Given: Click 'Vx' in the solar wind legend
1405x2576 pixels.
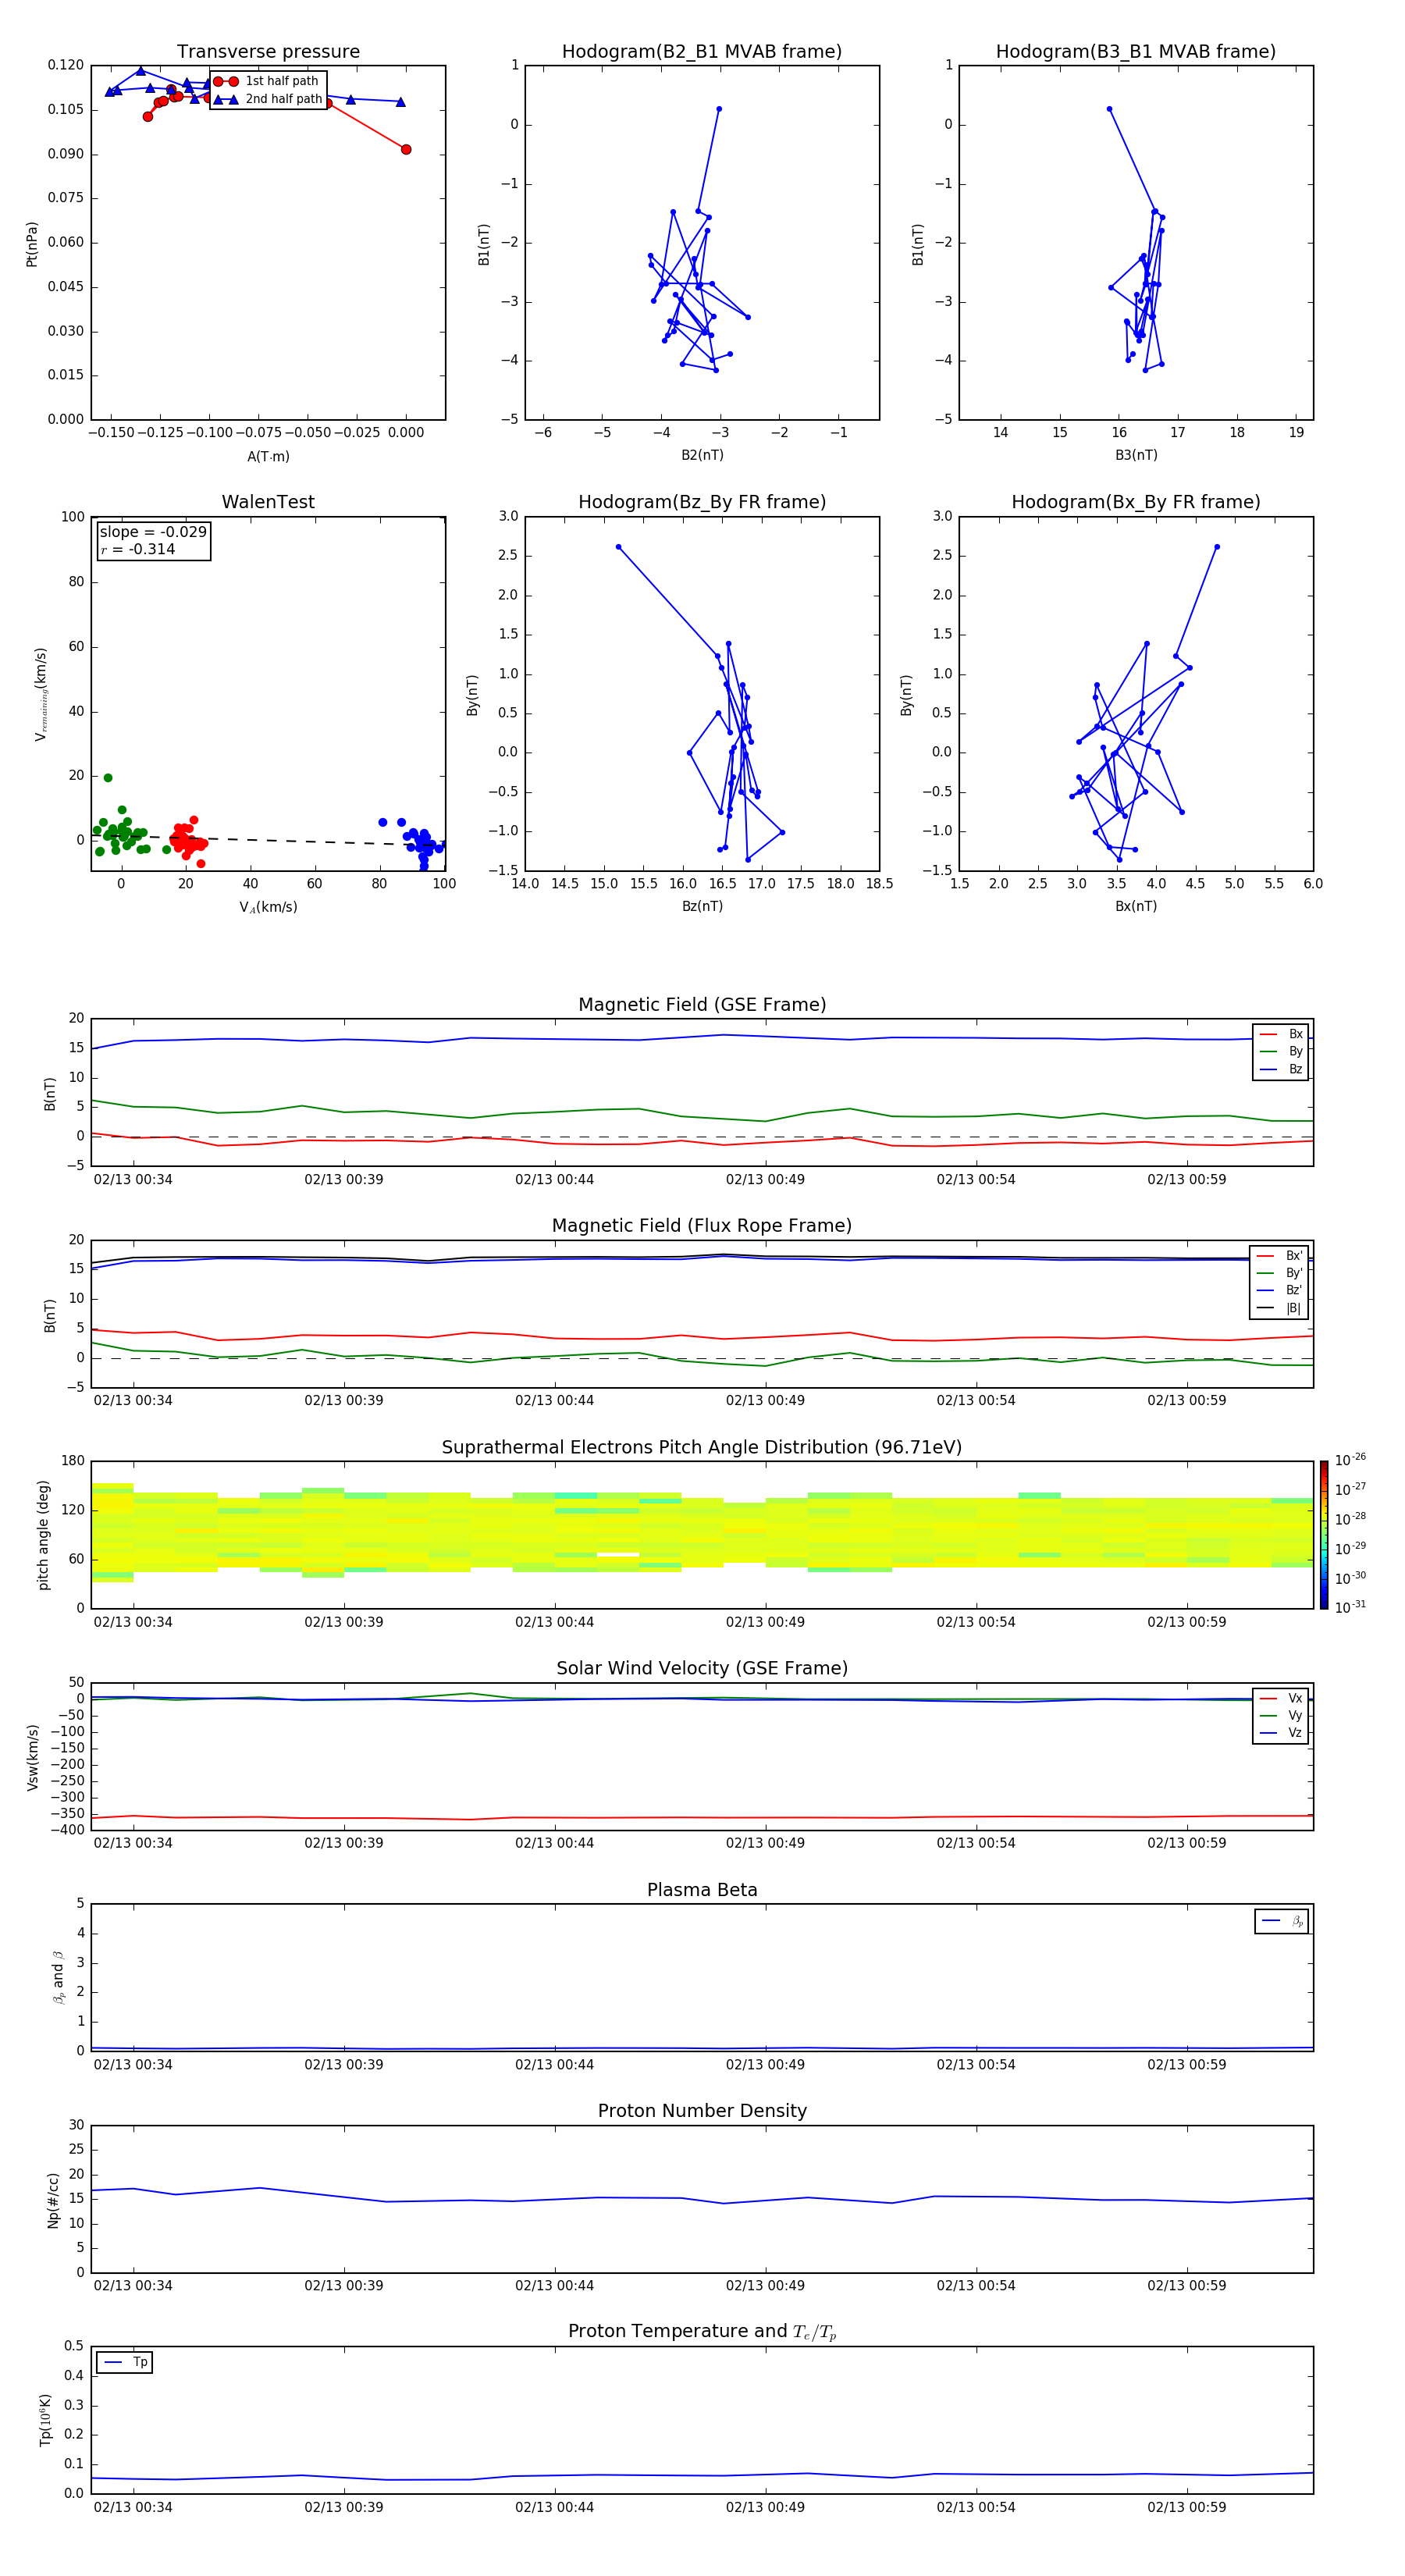Looking at the screenshot, I should point(1295,1698).
